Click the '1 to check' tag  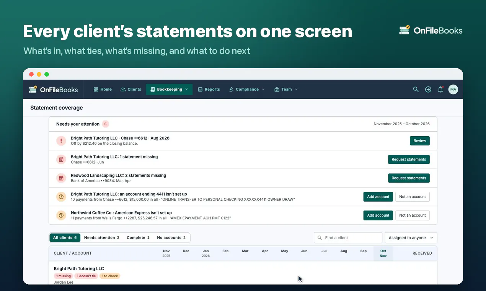click(x=110, y=276)
